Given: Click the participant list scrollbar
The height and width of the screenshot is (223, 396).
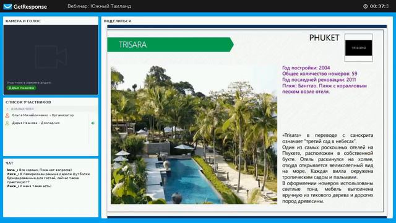Looking at the screenshot, I should click(x=89, y=128).
